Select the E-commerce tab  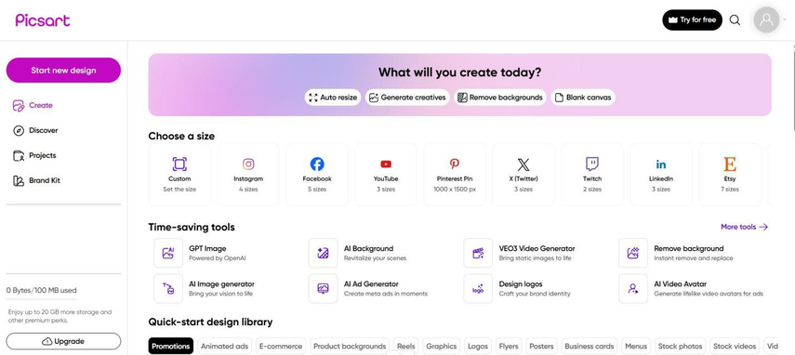coord(281,347)
